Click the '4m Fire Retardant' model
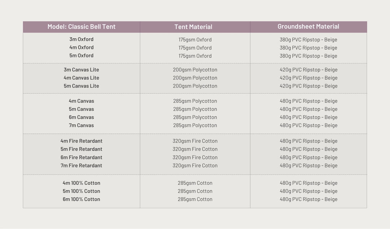 [81, 141]
